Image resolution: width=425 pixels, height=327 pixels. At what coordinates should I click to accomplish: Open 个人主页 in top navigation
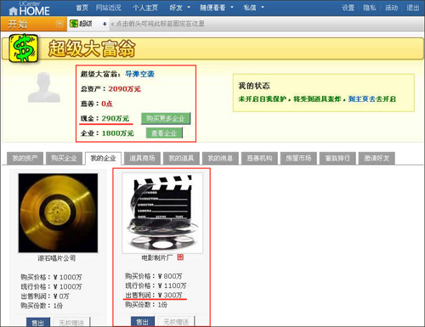pos(145,8)
